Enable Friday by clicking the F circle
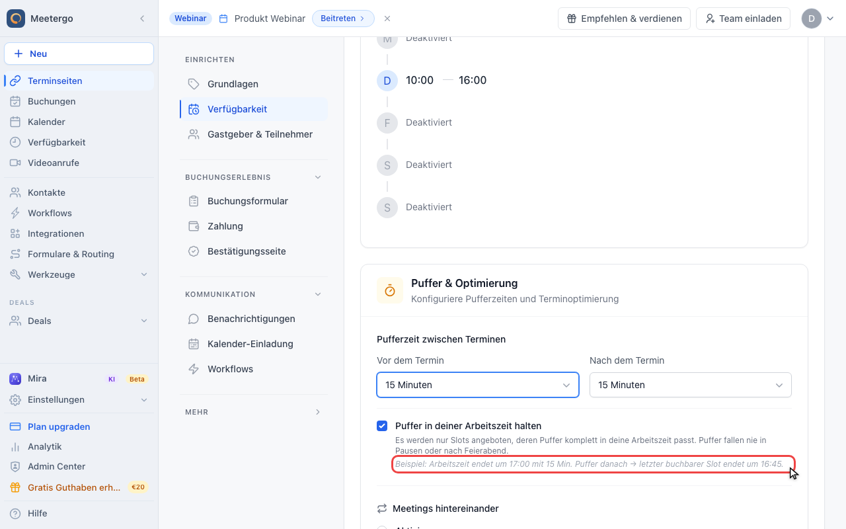 (x=387, y=122)
